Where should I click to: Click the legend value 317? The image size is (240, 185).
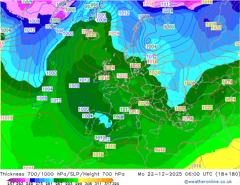(x=108, y=183)
